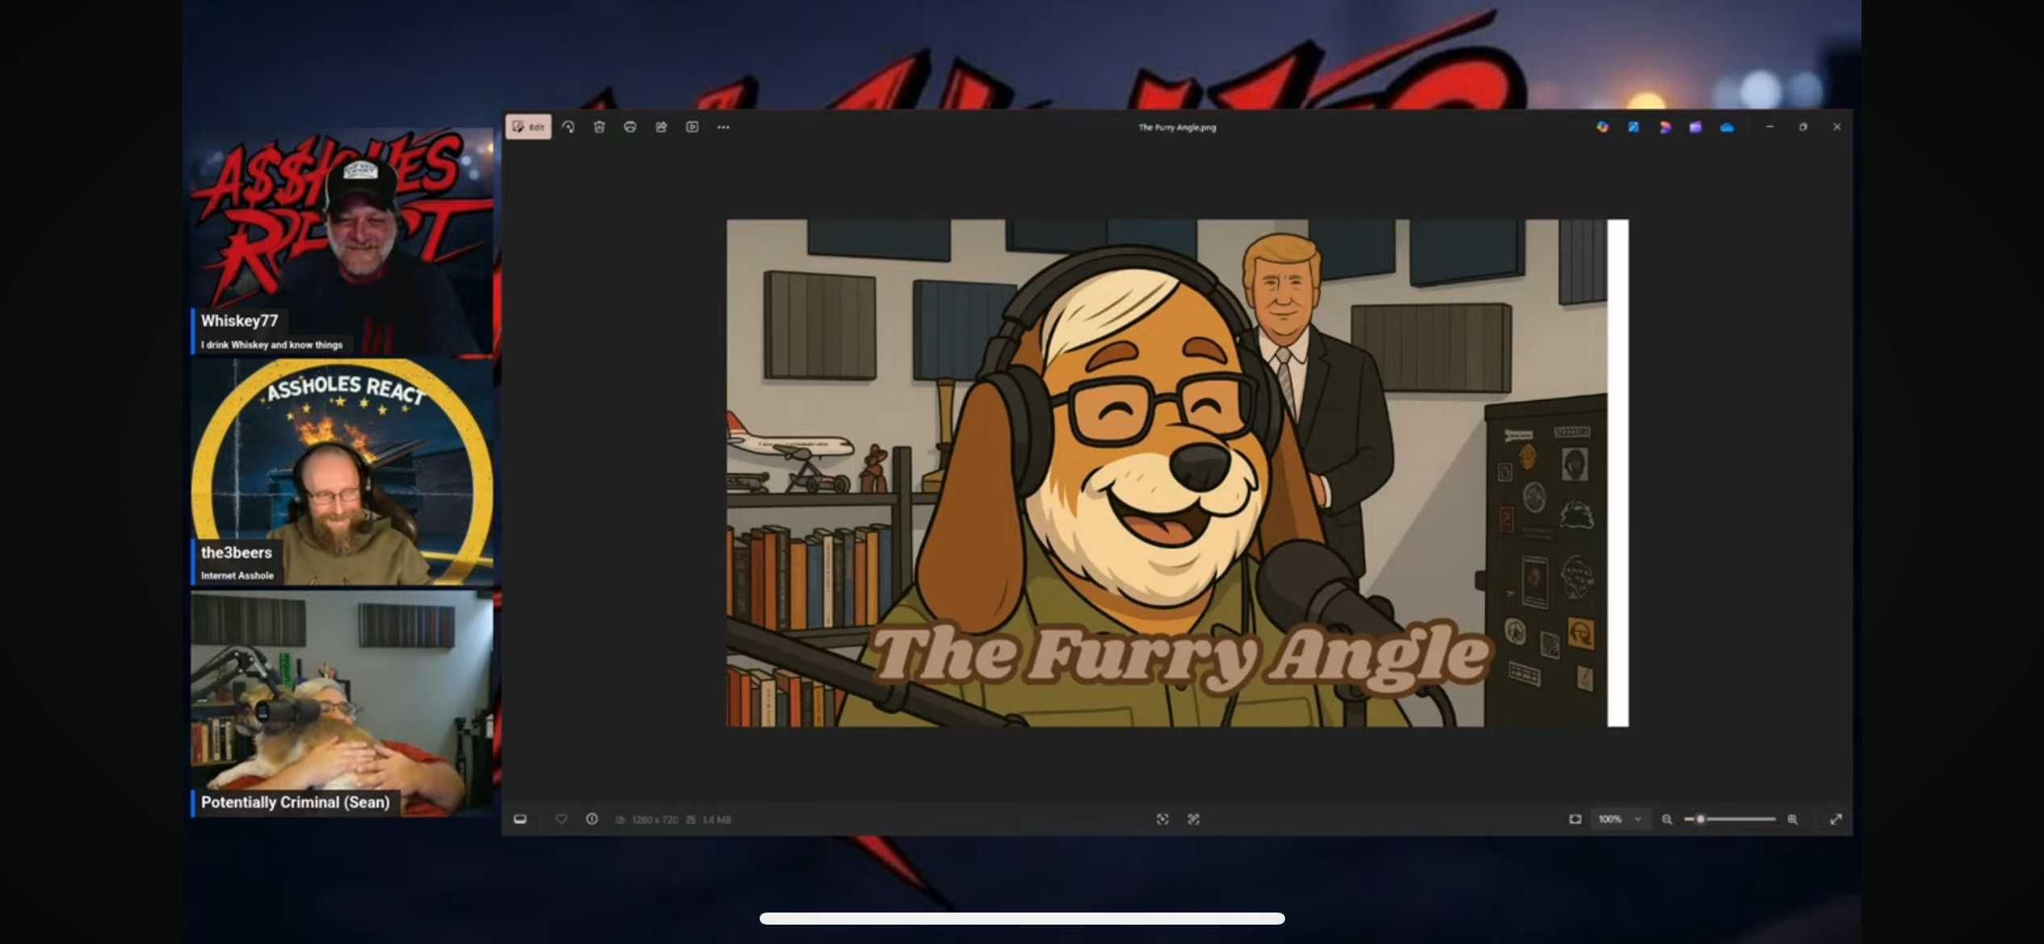This screenshot has height=944, width=2044.
Task: Show file info with the info icon
Action: pyautogui.click(x=592, y=819)
